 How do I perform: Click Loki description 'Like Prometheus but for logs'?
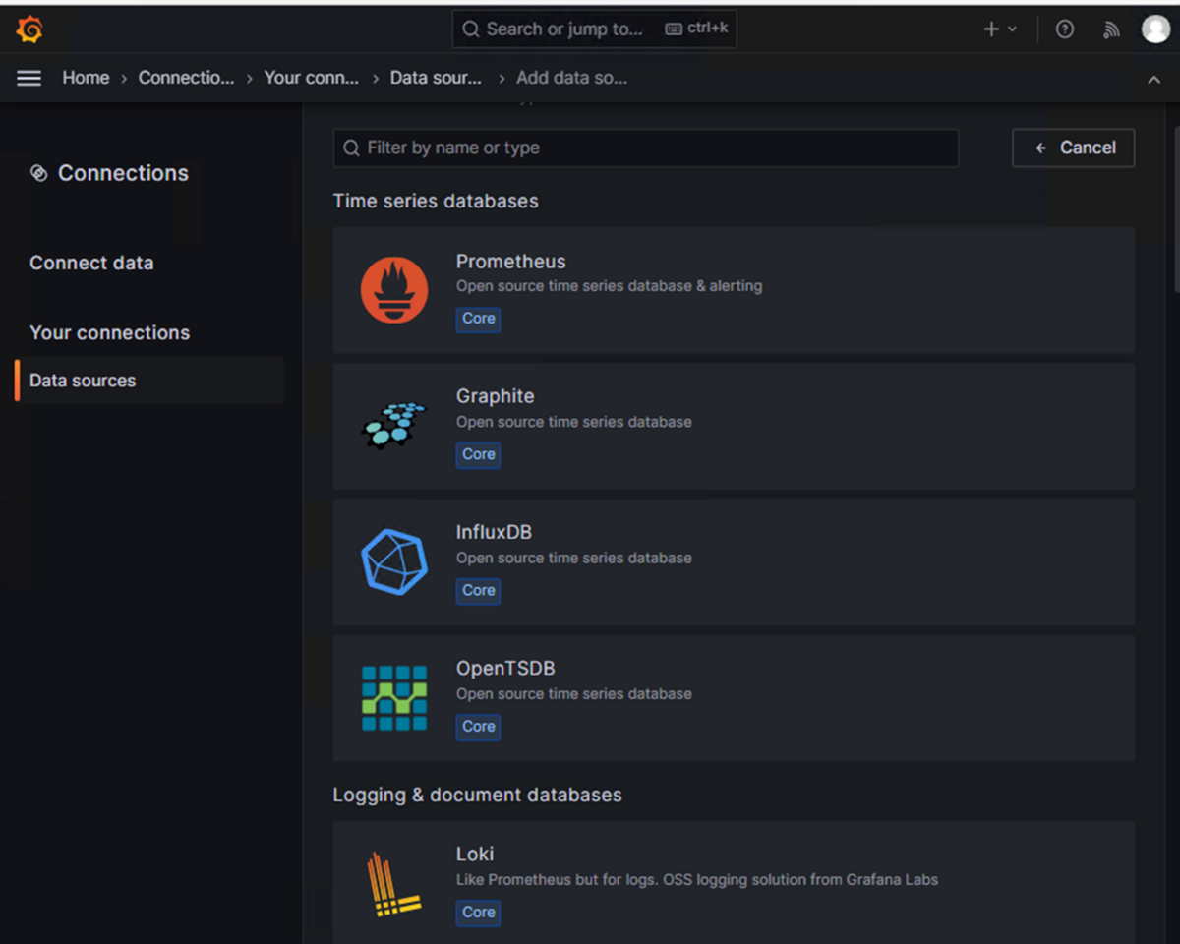(555, 880)
